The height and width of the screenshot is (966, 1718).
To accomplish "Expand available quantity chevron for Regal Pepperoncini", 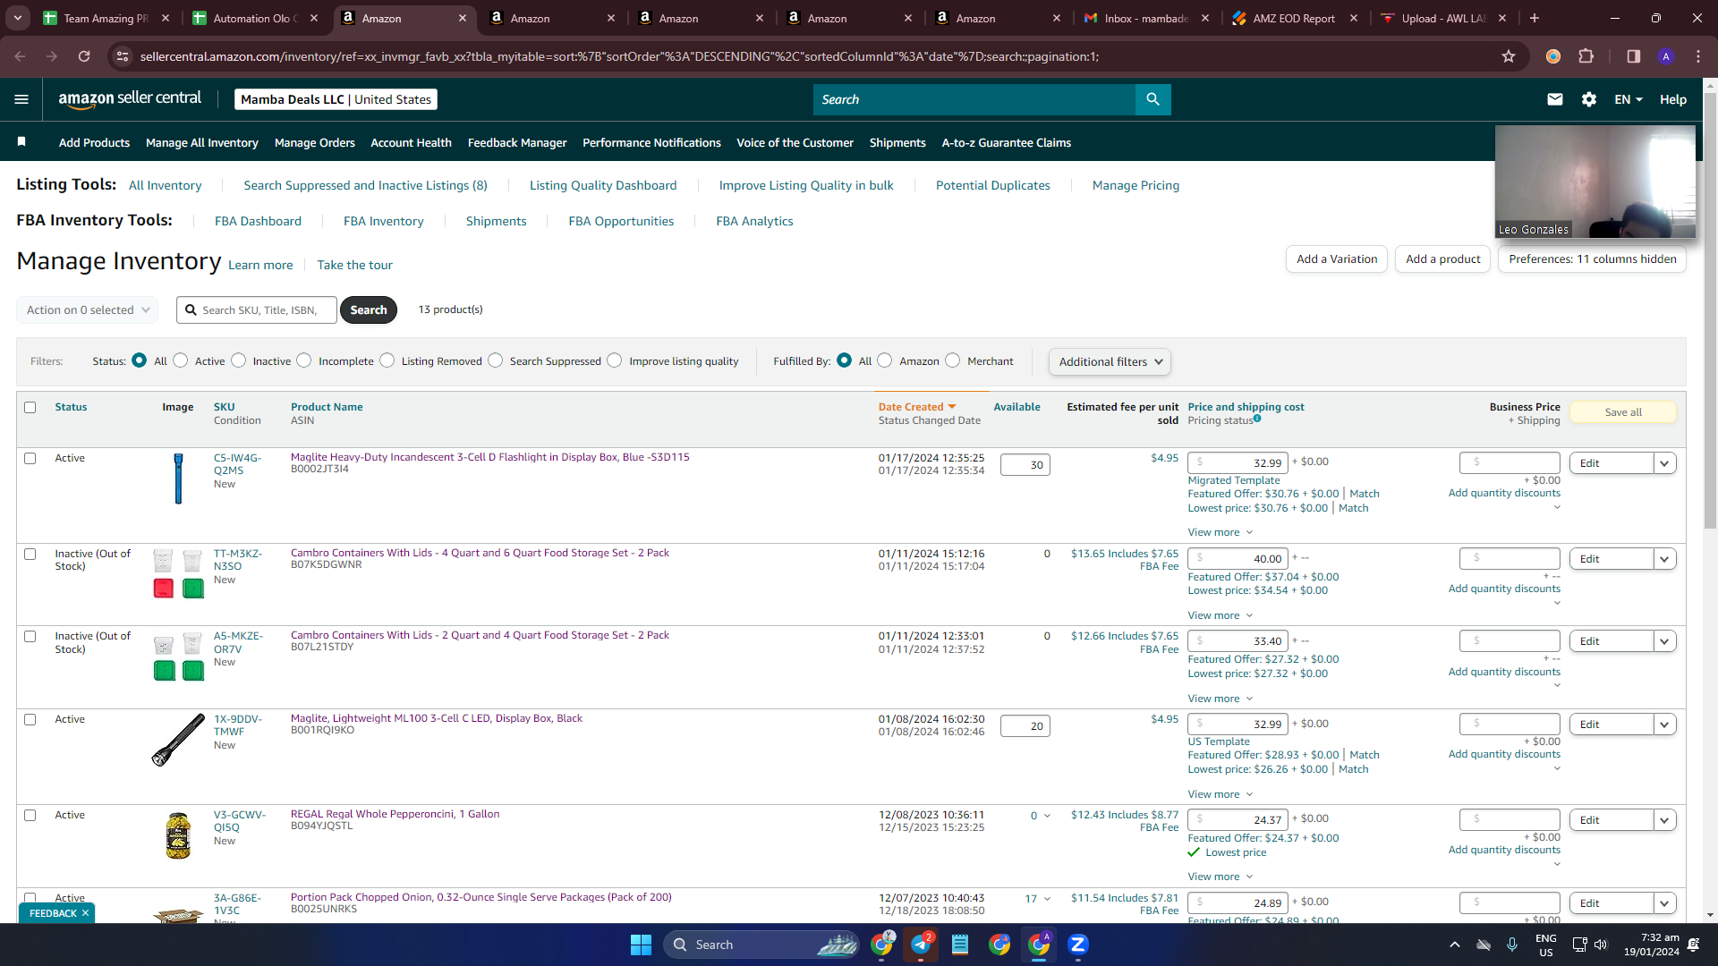I will 1047,816.
